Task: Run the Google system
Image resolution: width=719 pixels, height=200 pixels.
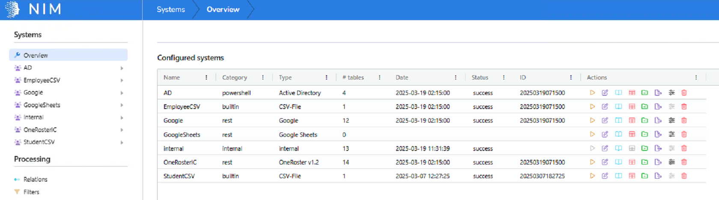Action: coord(592,121)
